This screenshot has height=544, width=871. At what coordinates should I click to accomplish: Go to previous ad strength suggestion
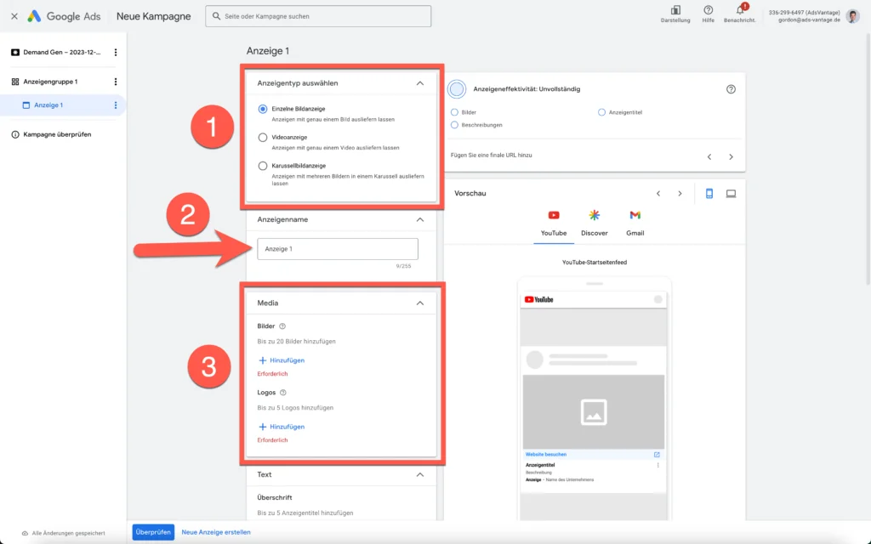(709, 156)
